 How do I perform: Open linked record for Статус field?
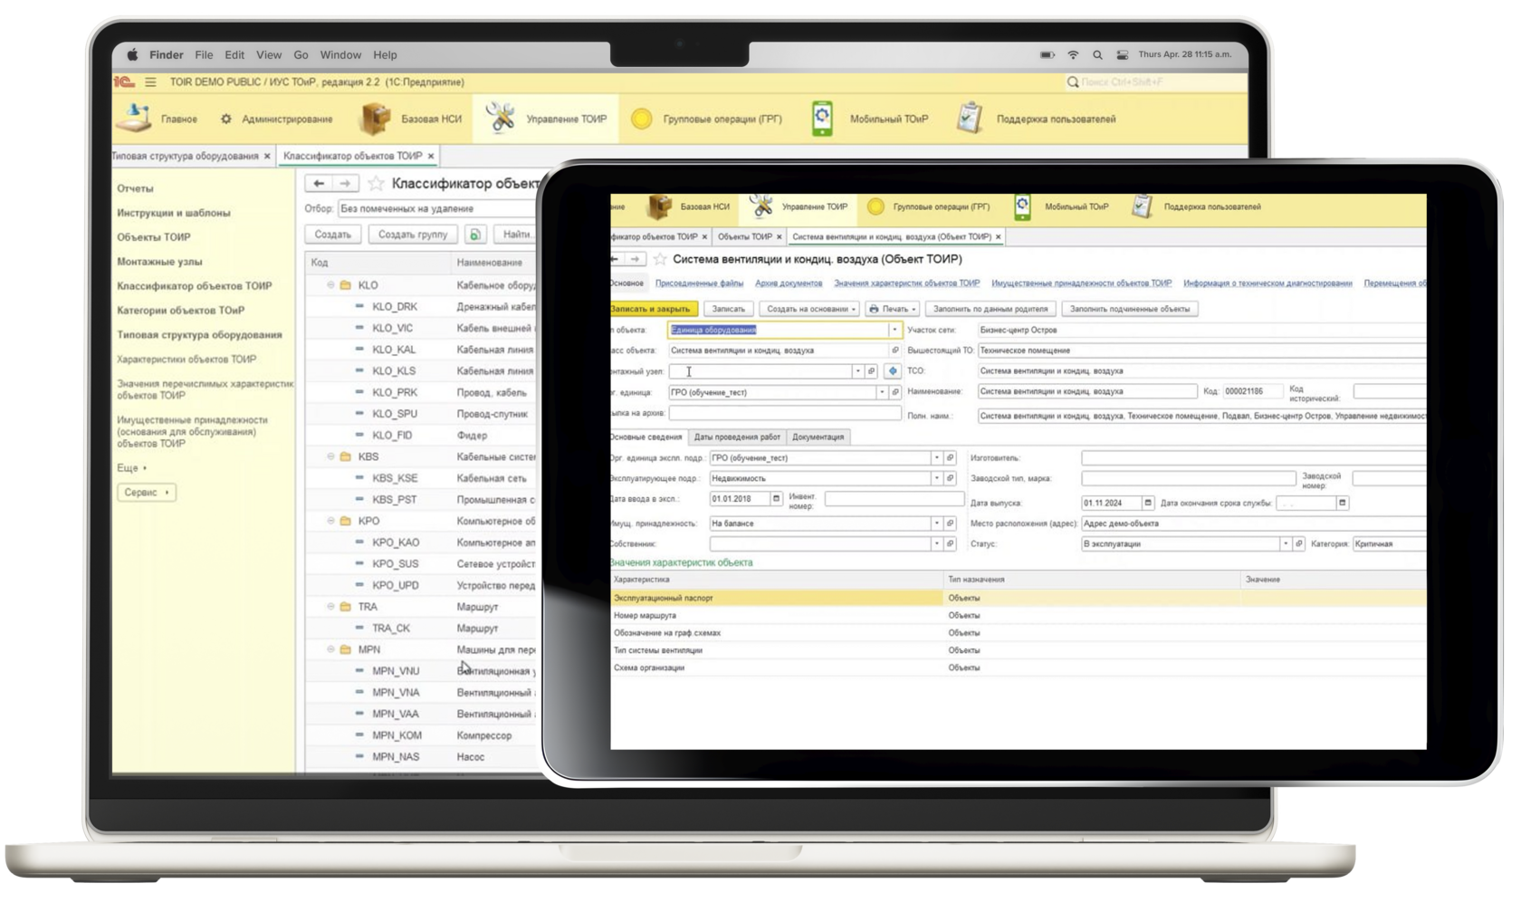click(x=1299, y=544)
